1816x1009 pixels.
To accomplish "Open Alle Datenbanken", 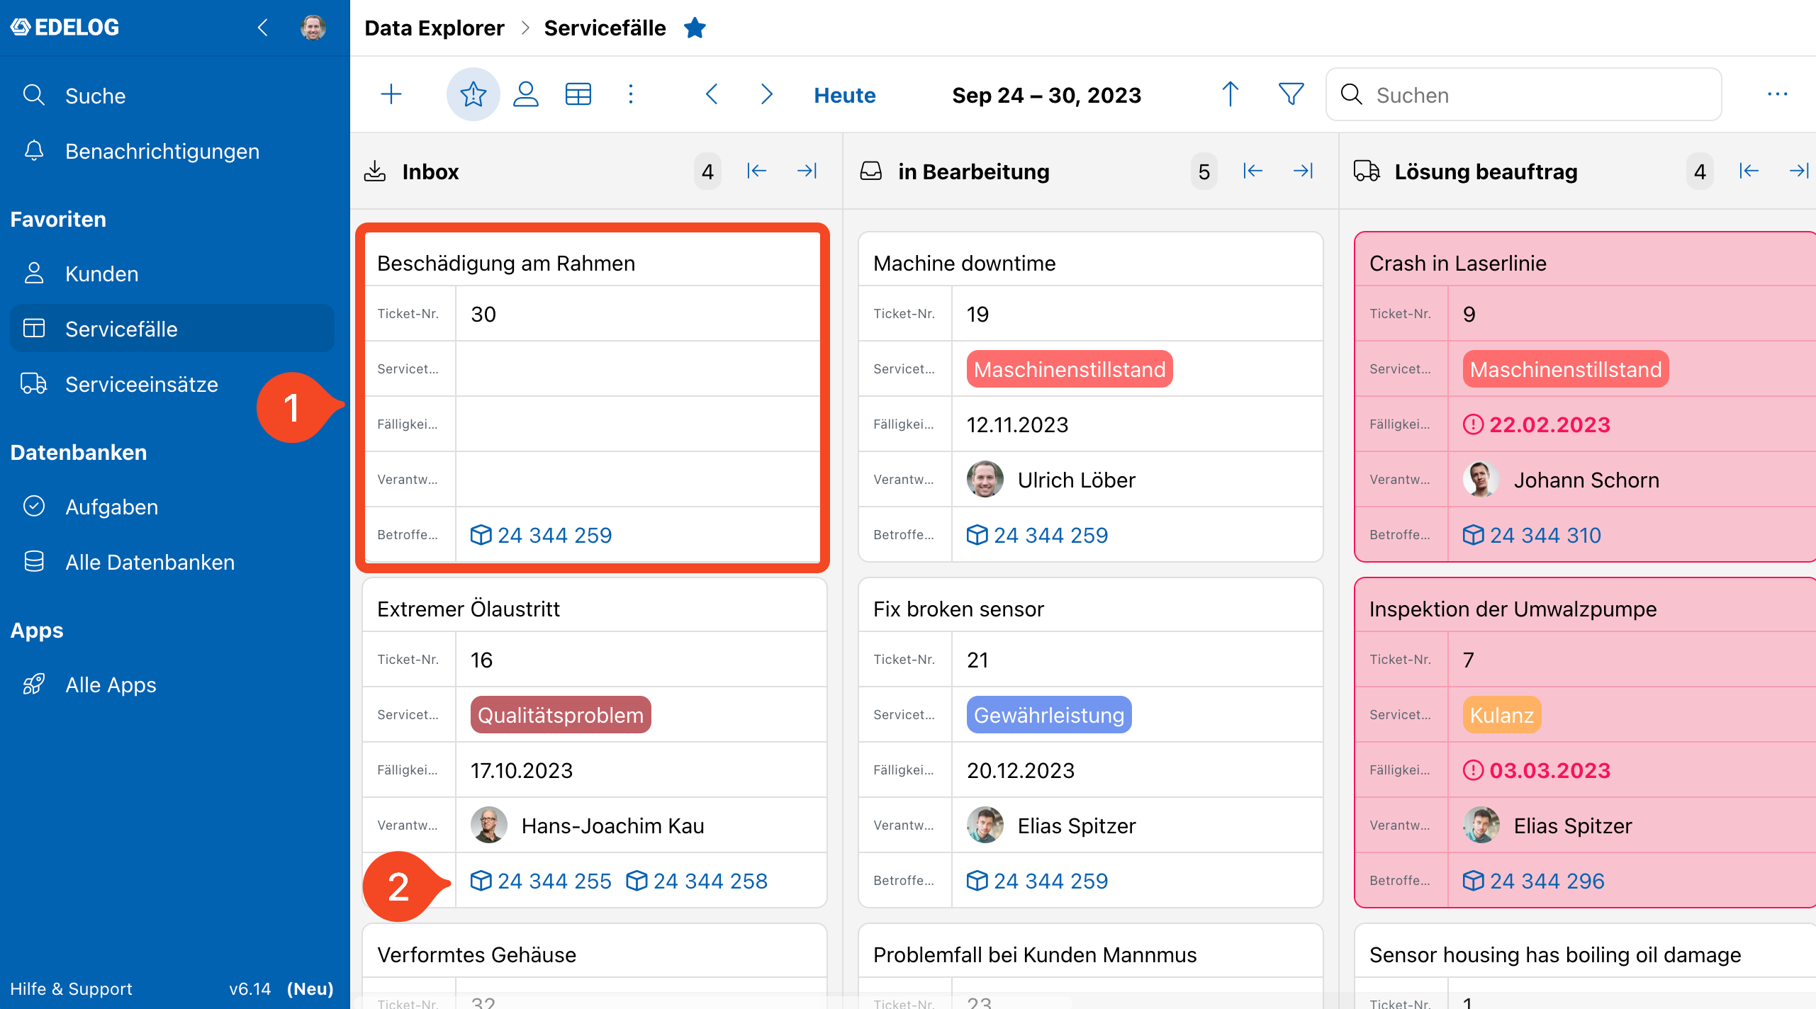I will 172,562.
